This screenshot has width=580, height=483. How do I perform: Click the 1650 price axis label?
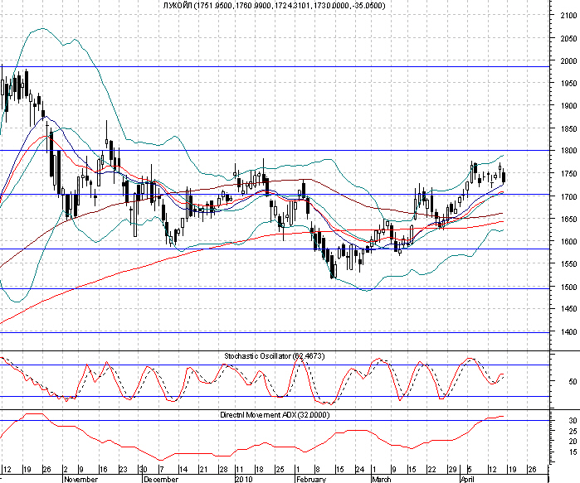[x=568, y=219]
